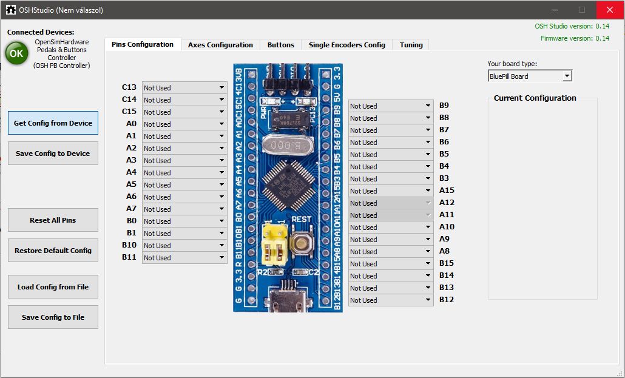
Task: Click Save Config to Device
Action: pyautogui.click(x=53, y=154)
